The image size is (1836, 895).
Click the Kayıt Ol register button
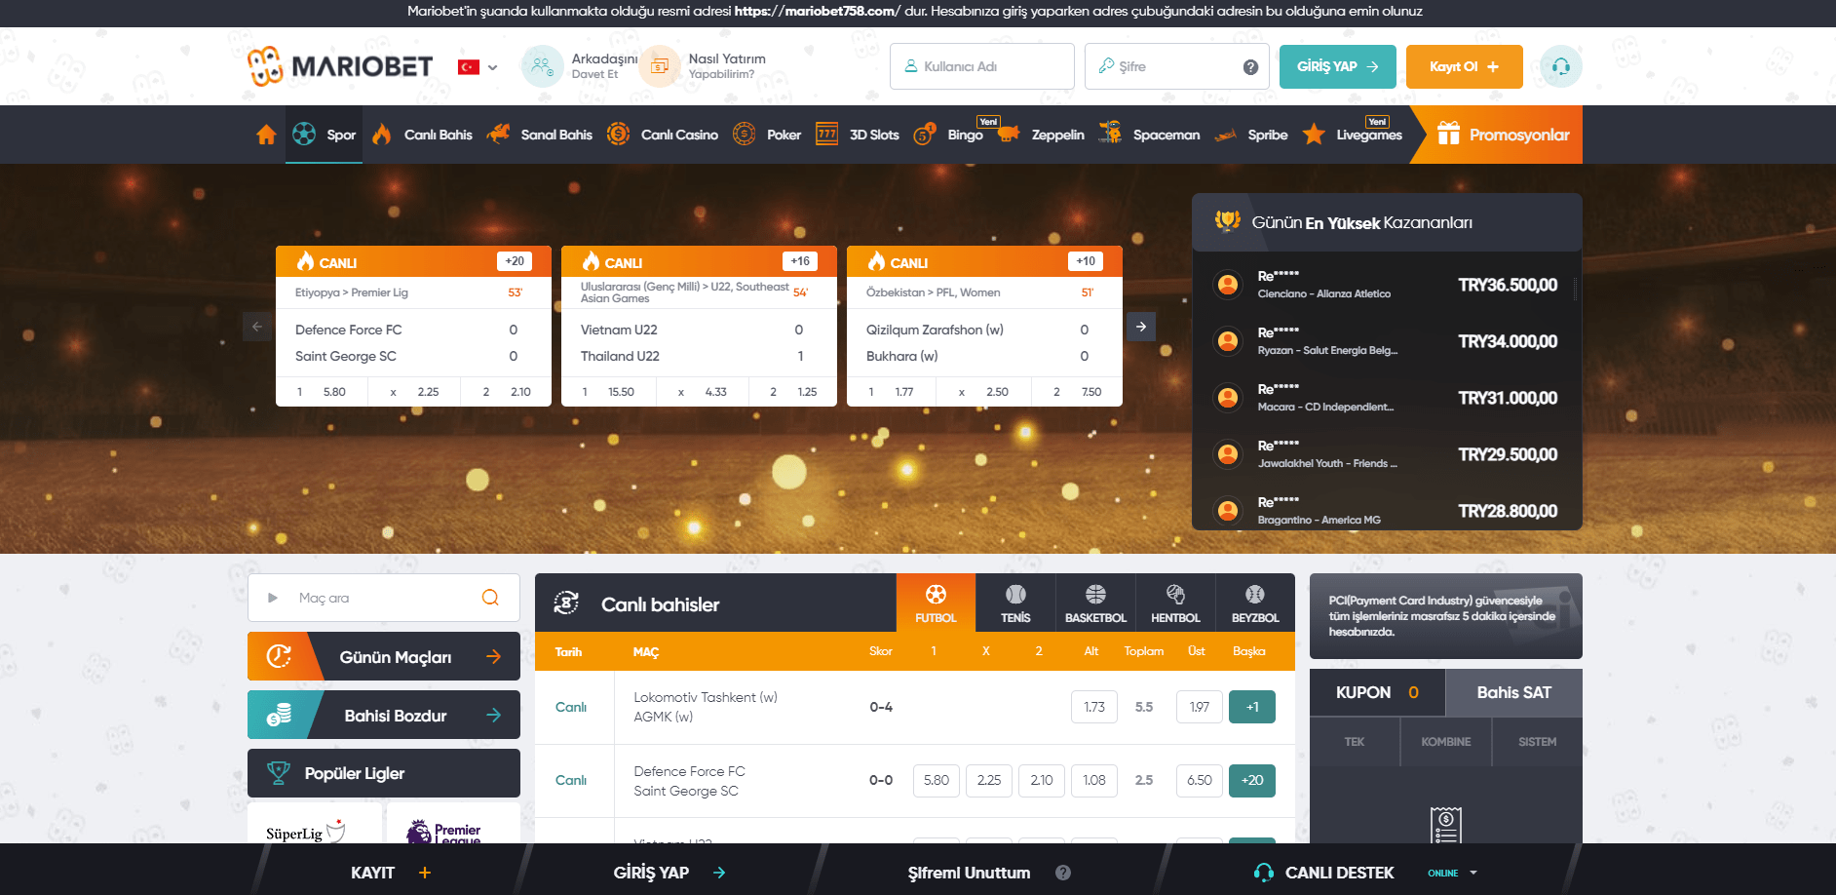1464,66
